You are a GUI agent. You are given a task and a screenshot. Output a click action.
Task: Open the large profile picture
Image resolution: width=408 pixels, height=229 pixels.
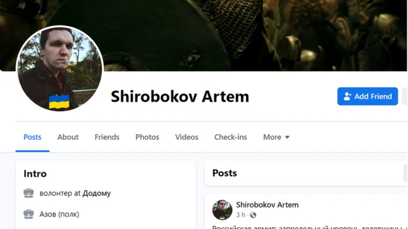click(x=59, y=69)
